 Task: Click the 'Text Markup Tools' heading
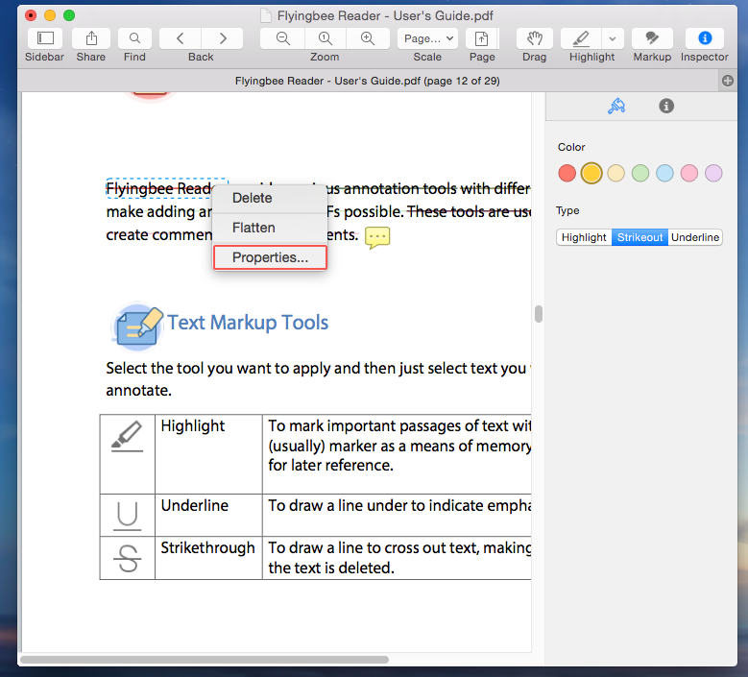[x=248, y=323]
